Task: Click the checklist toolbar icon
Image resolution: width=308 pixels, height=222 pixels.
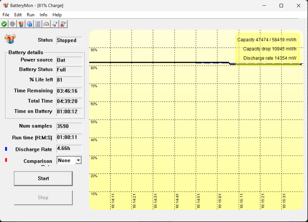Action: point(38,24)
